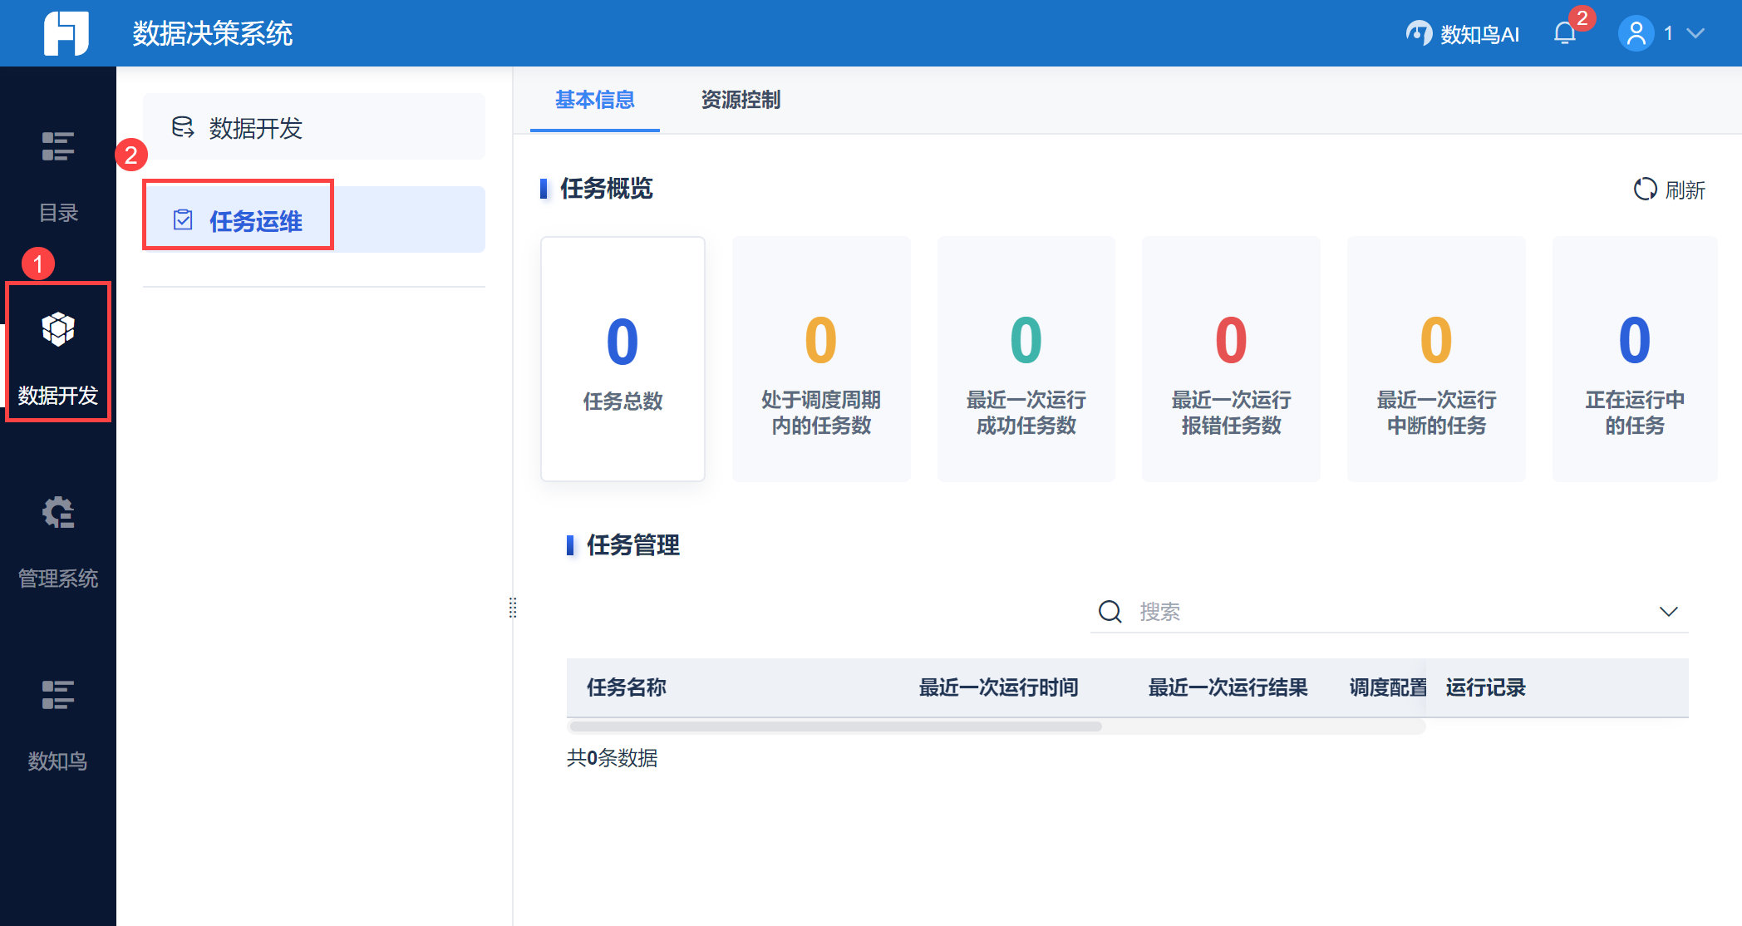Expand the user account dropdown chevron
1742x926 pixels.
click(x=1696, y=33)
